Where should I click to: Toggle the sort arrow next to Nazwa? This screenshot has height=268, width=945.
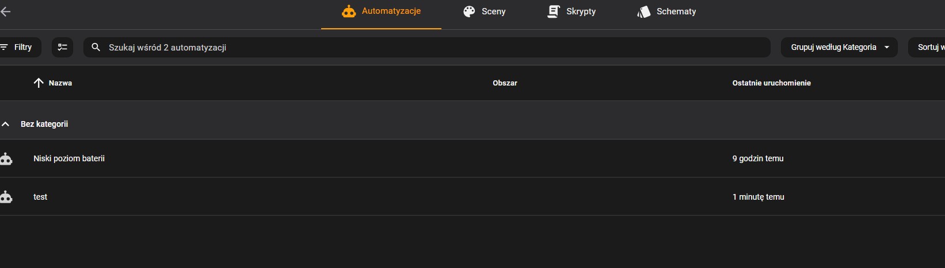tap(39, 83)
